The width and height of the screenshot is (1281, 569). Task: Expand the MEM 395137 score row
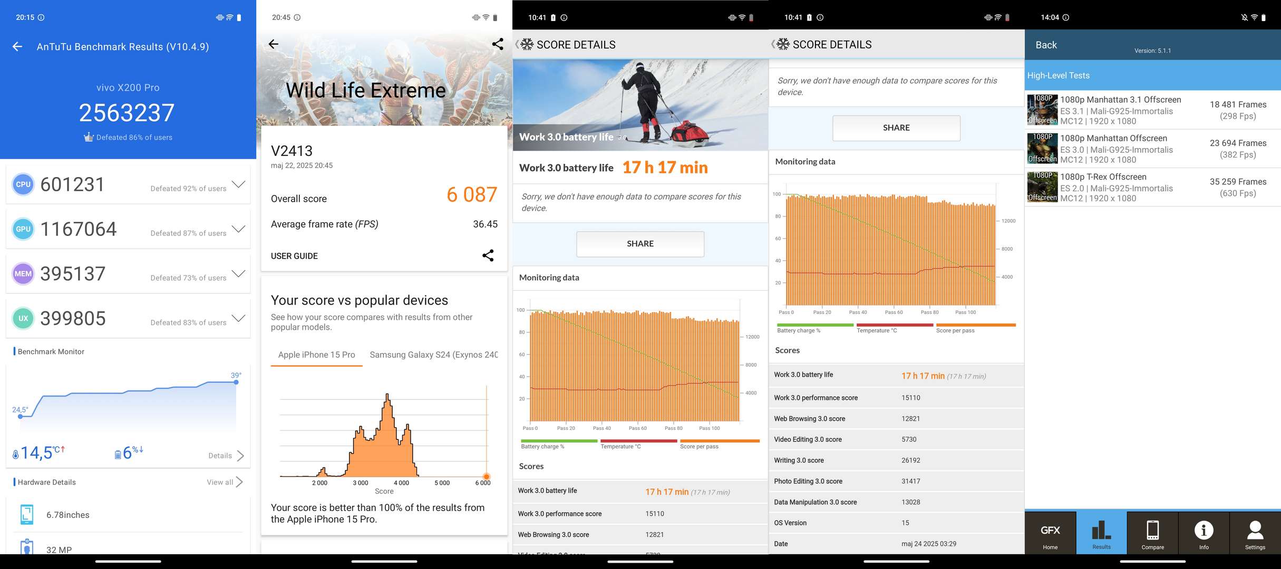coord(239,274)
